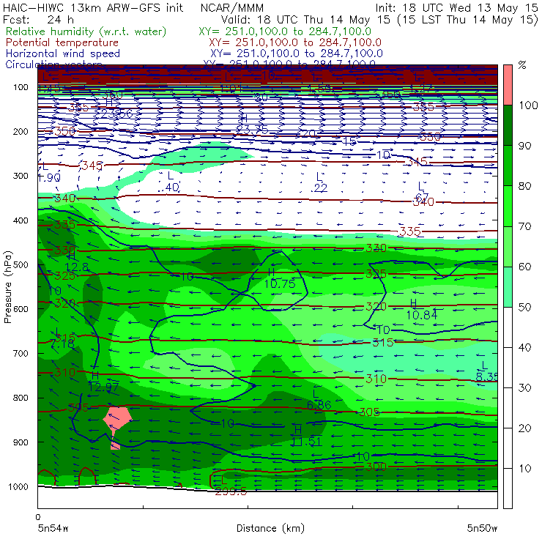The width and height of the screenshot is (542, 542).
Task: Click the 'Circulation vectors' legend label
Action: tap(54, 63)
